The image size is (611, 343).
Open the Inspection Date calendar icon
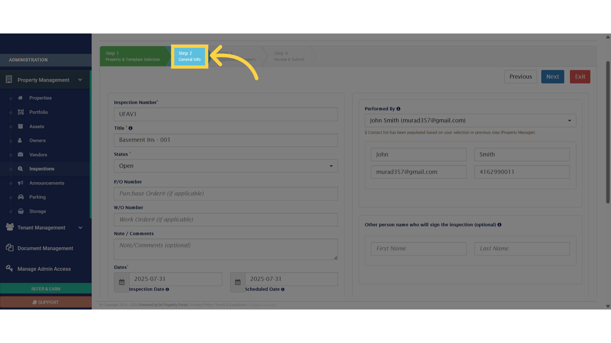point(122,282)
